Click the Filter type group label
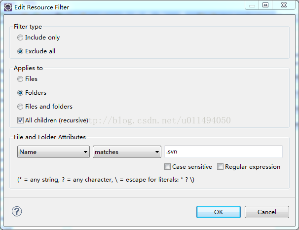299x230 pixels. [x=28, y=27]
